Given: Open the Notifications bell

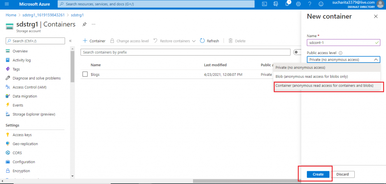Looking at the screenshot, I should 287,4.
